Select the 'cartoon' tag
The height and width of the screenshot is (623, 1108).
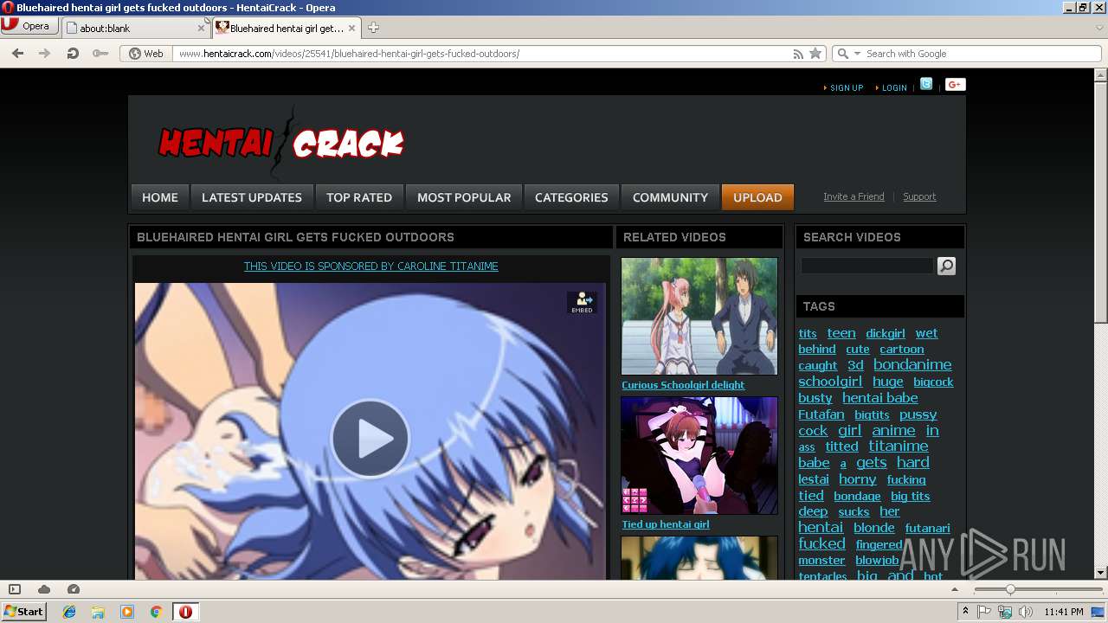[x=902, y=350]
